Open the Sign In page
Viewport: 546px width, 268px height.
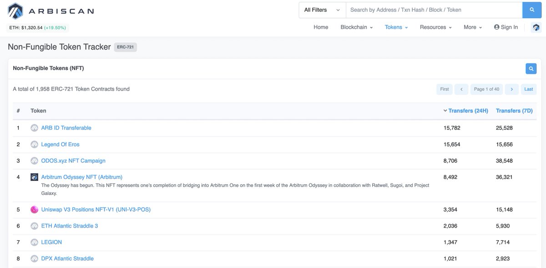click(x=506, y=27)
